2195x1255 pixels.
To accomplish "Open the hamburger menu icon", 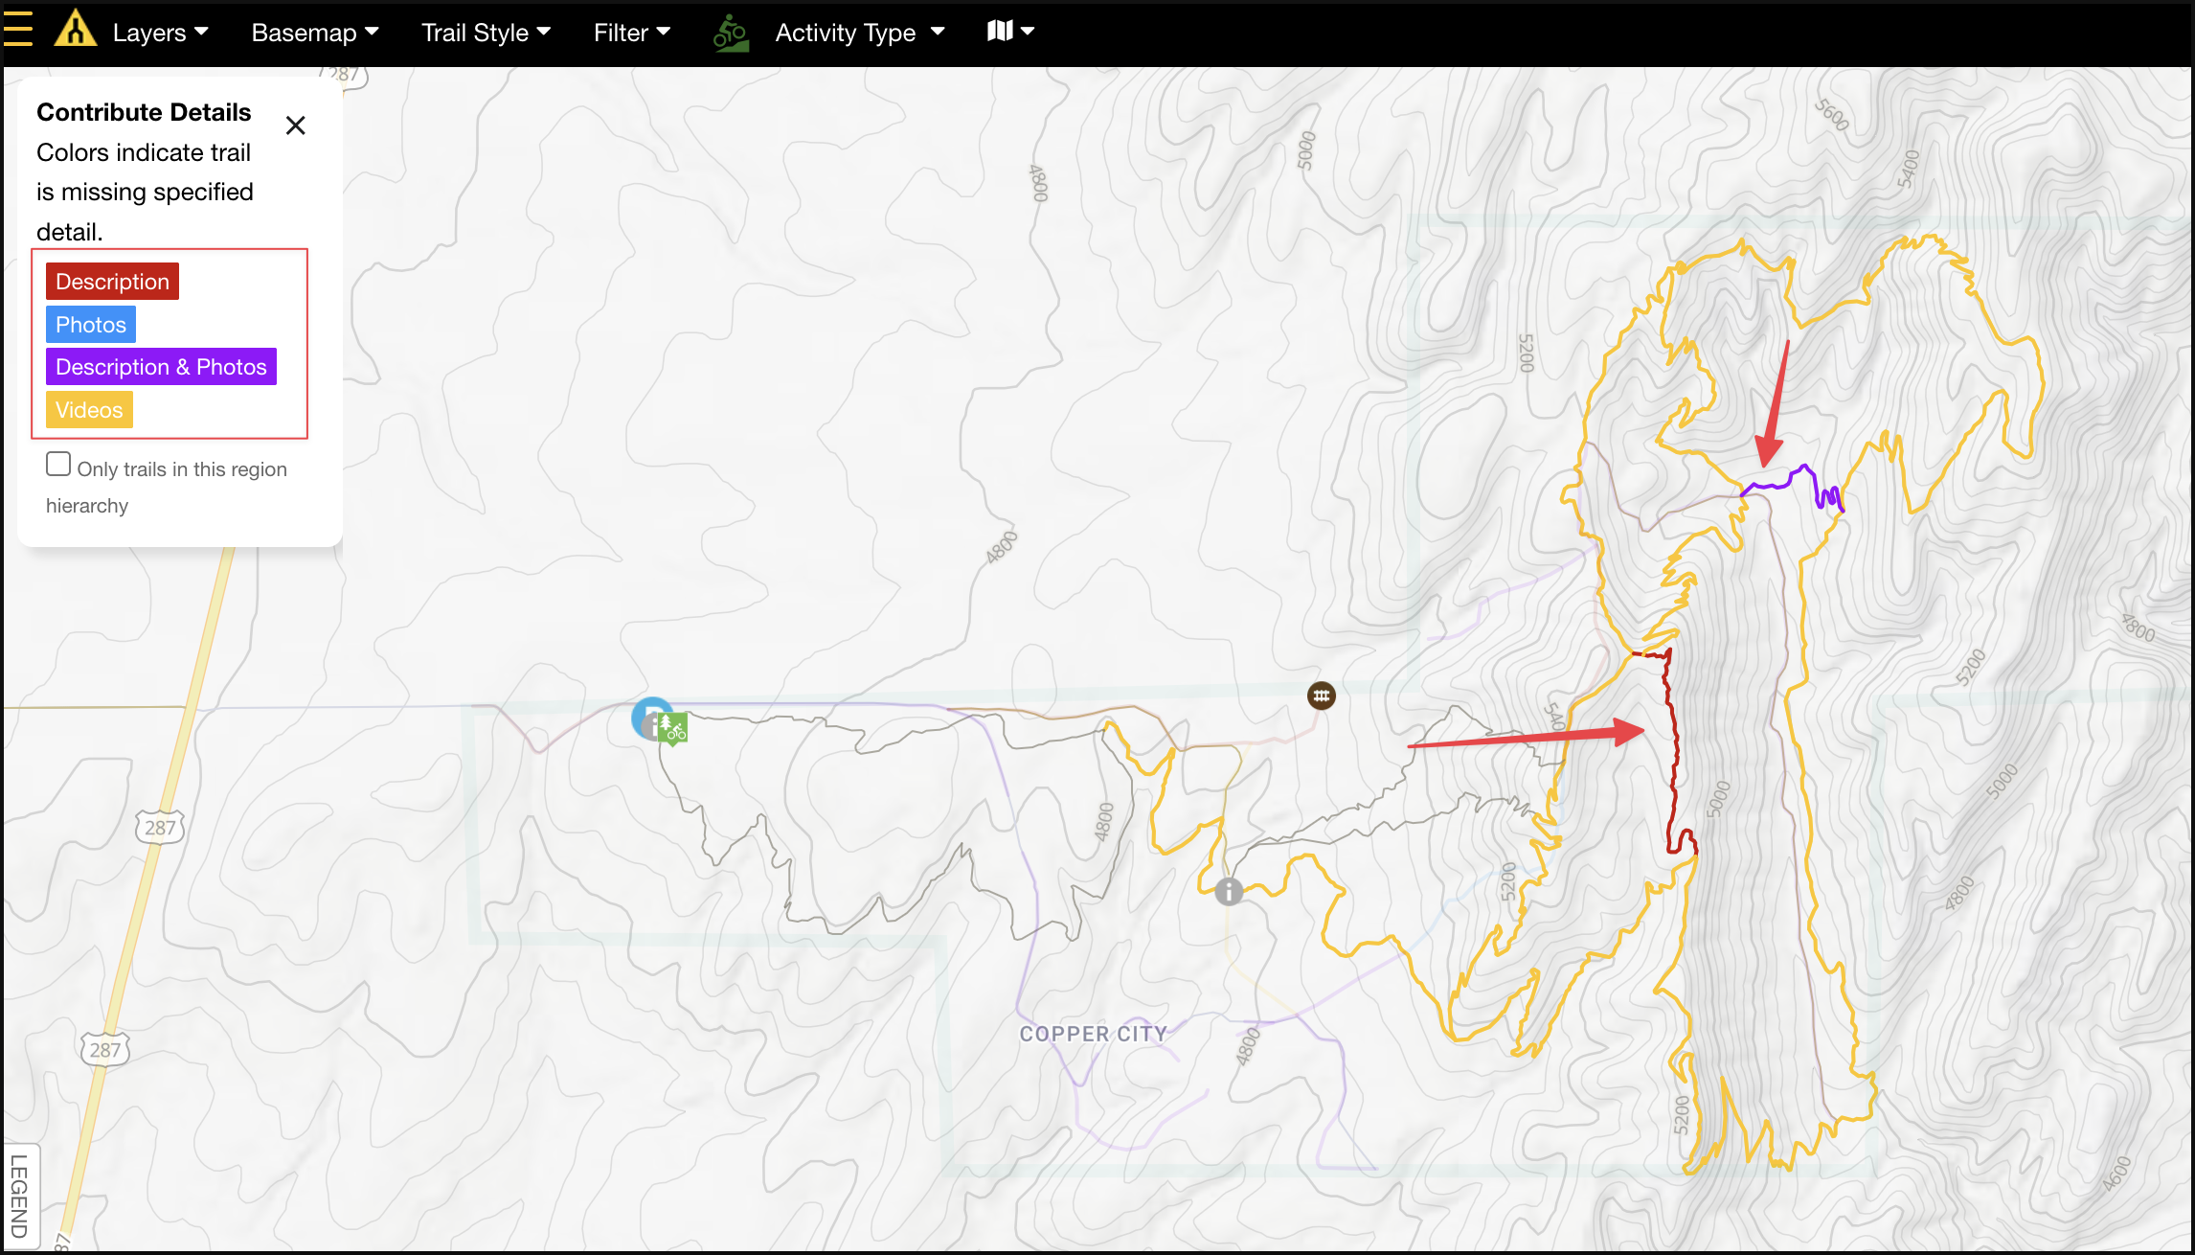I will (x=17, y=30).
